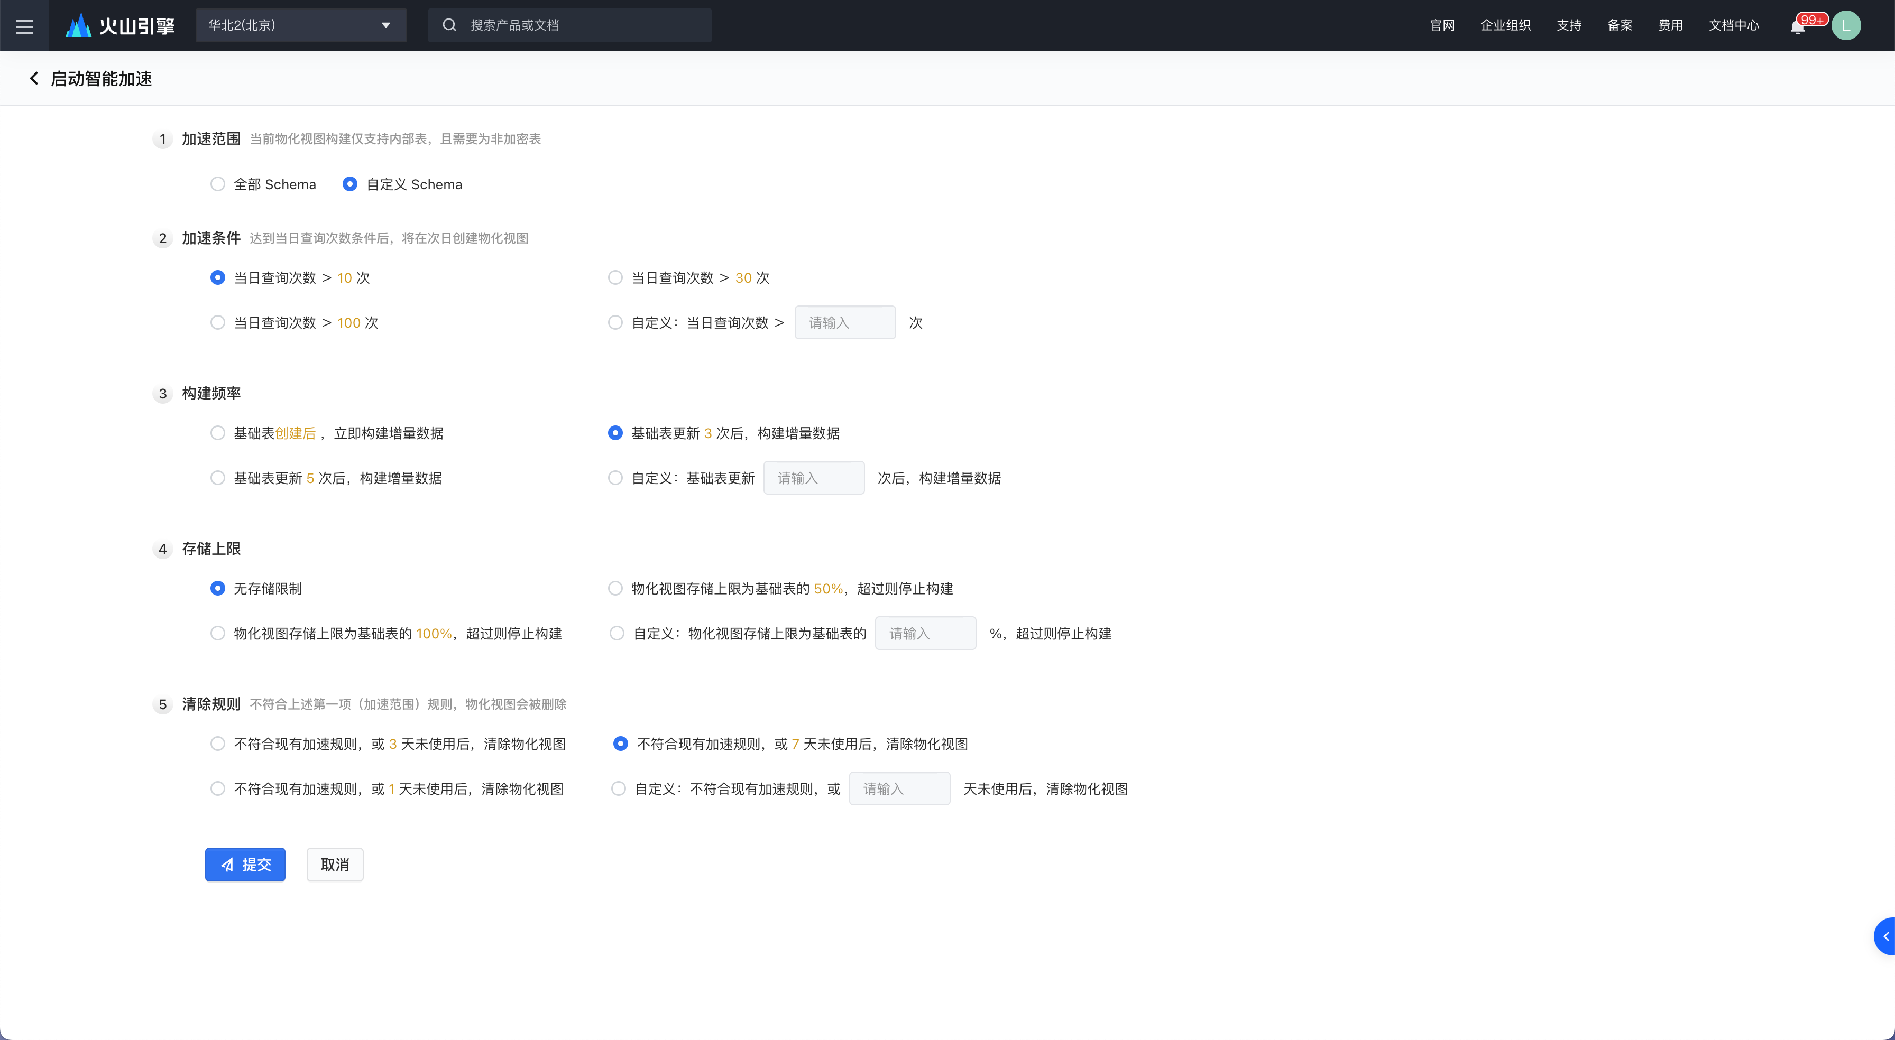
Task: Open 备案 in the top nav
Action: click(x=1619, y=26)
